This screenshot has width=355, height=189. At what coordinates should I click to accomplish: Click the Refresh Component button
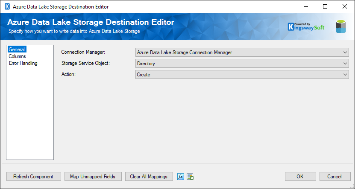click(x=33, y=177)
